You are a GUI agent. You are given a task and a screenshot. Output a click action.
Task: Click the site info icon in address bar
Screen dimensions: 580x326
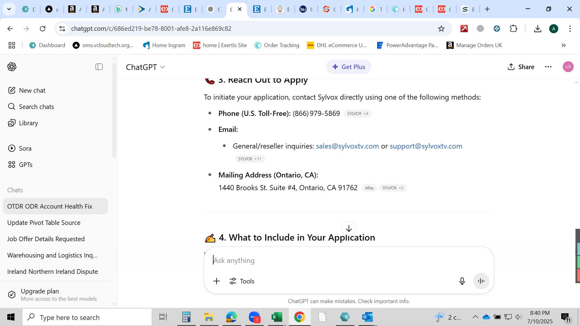coord(62,28)
